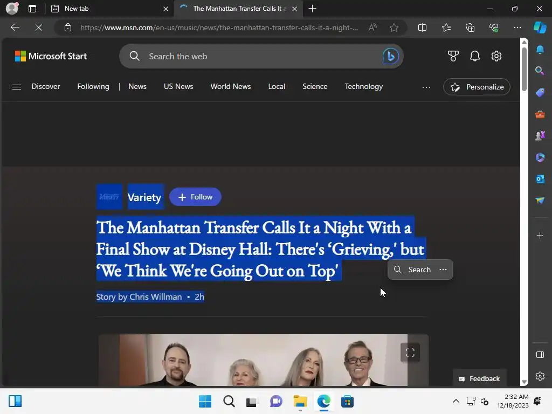Open the Microsoft Start home logo

click(x=51, y=56)
